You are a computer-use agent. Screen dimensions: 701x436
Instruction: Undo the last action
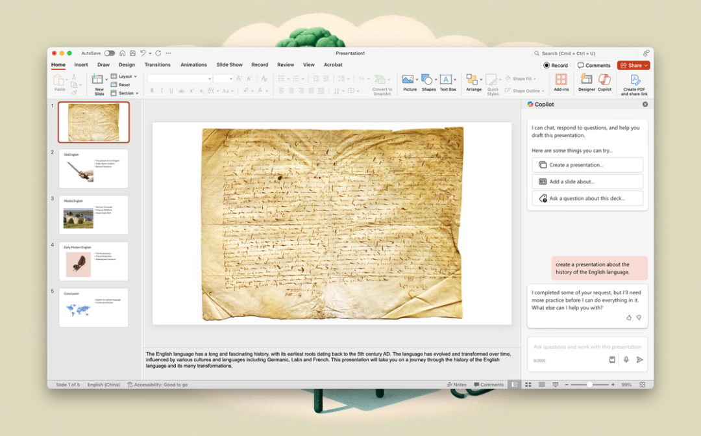pos(143,53)
